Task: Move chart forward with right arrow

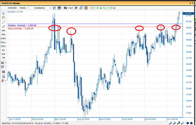Action: click(x=191, y=123)
